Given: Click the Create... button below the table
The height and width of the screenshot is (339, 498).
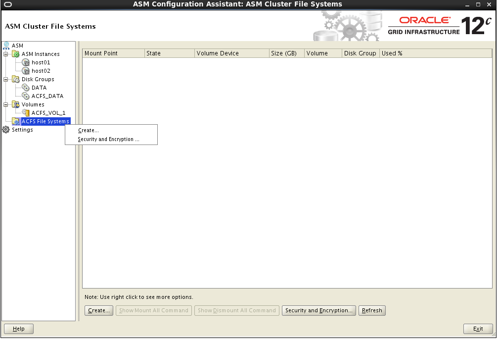Looking at the screenshot, I should 99,310.
